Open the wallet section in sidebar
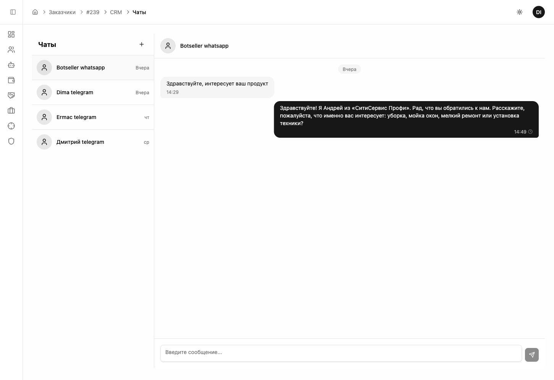 coord(11,80)
